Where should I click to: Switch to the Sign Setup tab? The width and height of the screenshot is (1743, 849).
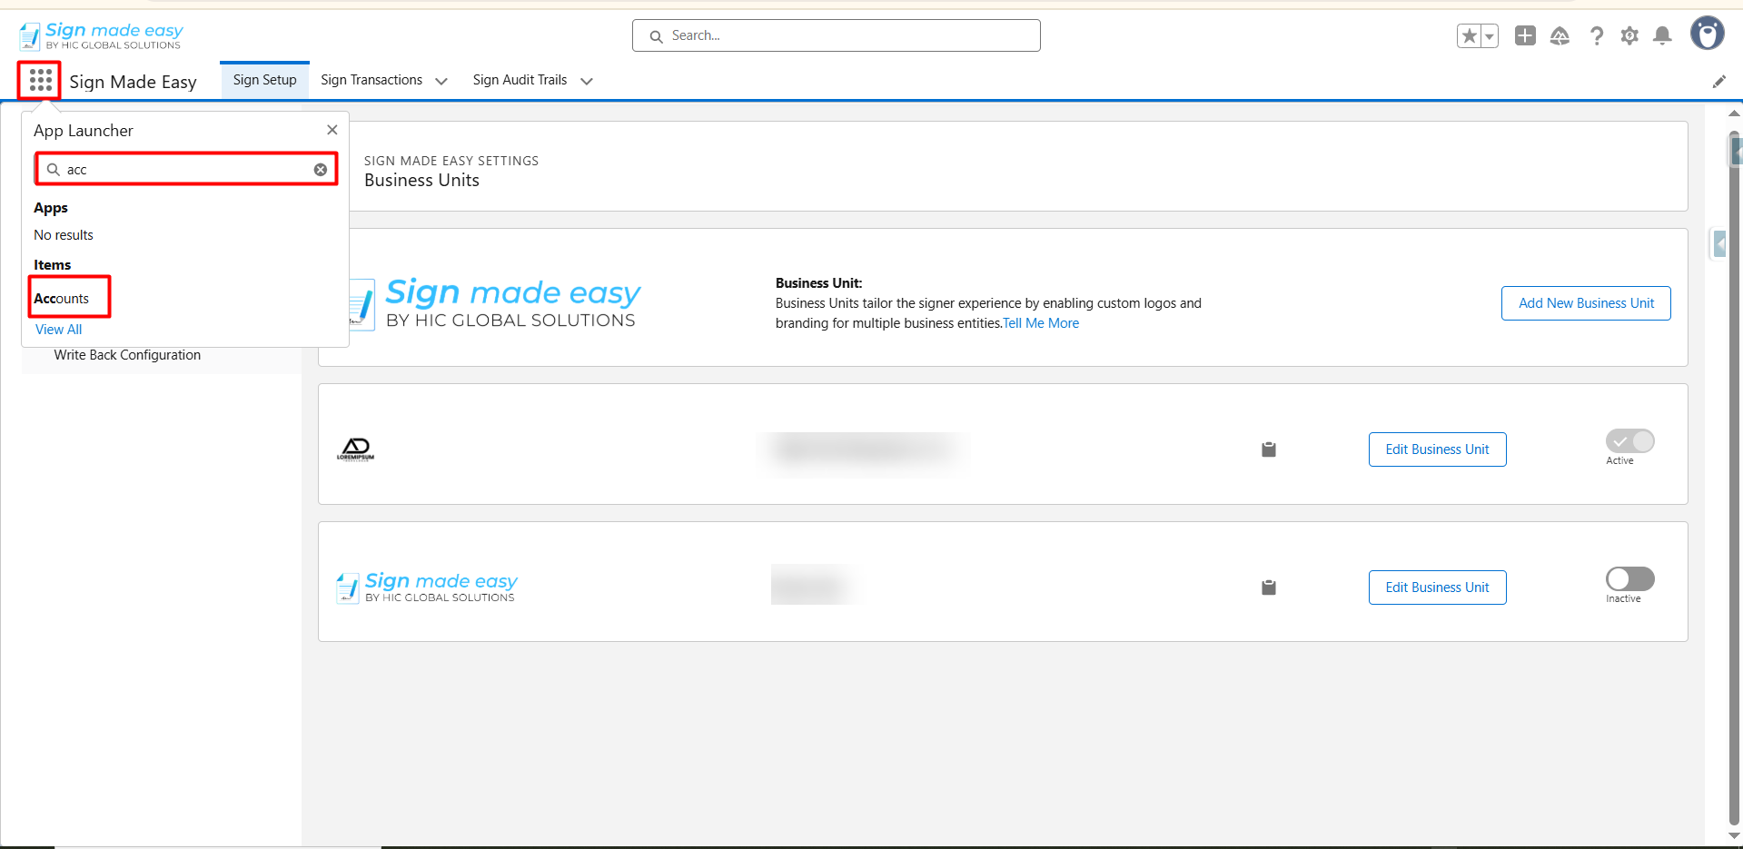pos(264,80)
